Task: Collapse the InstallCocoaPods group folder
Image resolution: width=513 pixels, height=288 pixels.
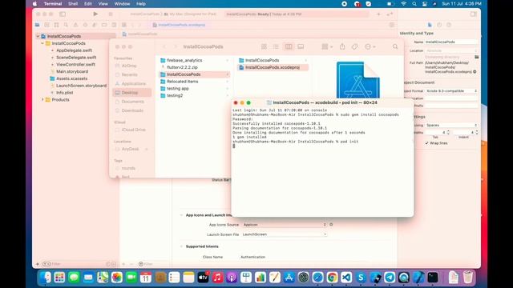Action: (42, 43)
